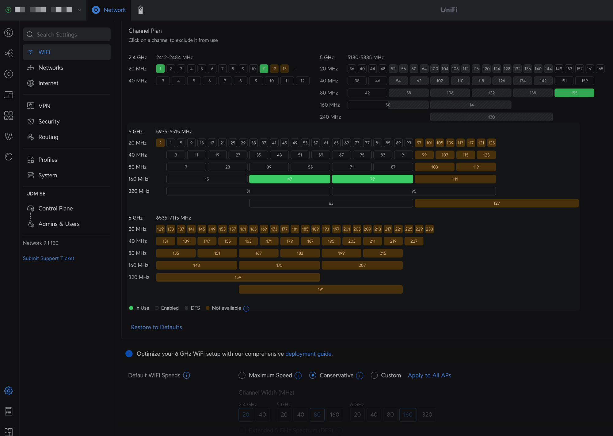Screen dimensions: 613x436
Task: Choose the Custom WiFi speeds option
Action: 374,375
